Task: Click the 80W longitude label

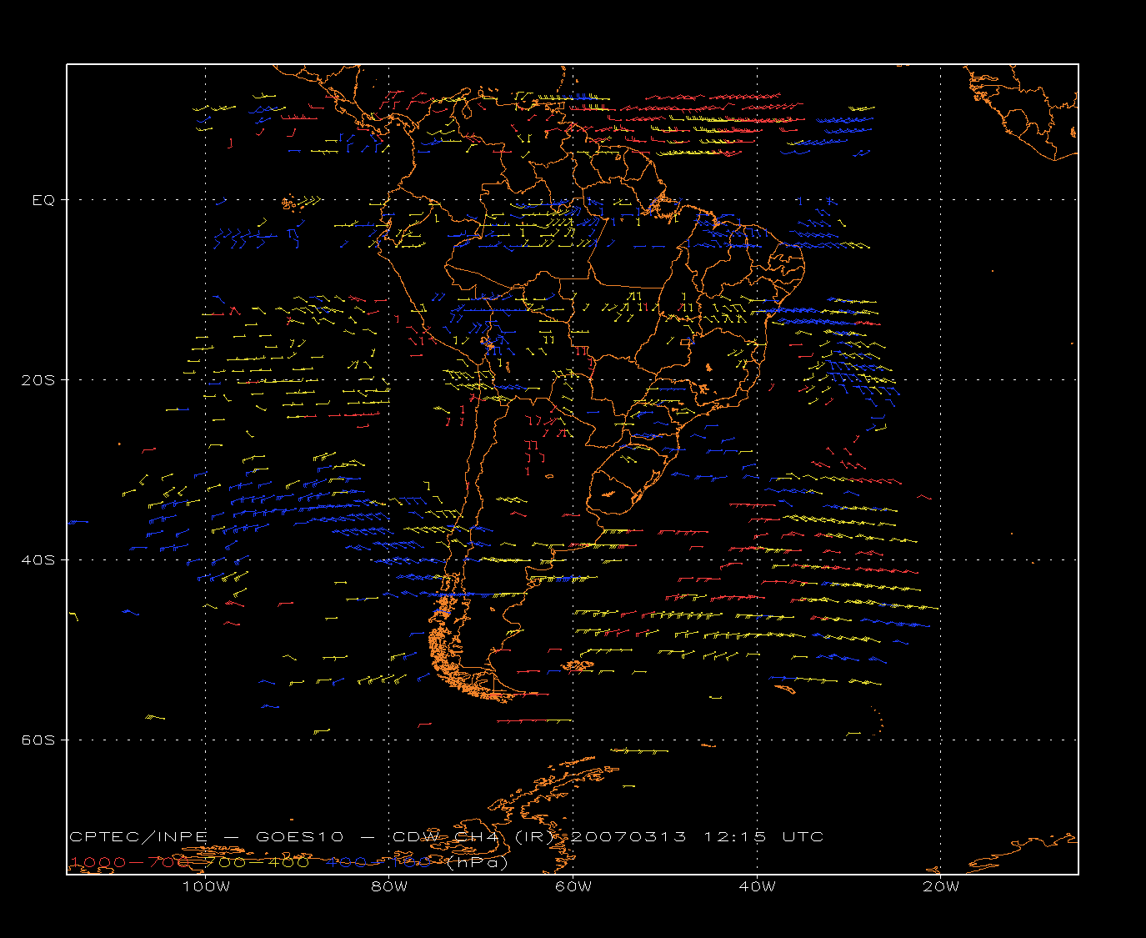Action: point(389,886)
